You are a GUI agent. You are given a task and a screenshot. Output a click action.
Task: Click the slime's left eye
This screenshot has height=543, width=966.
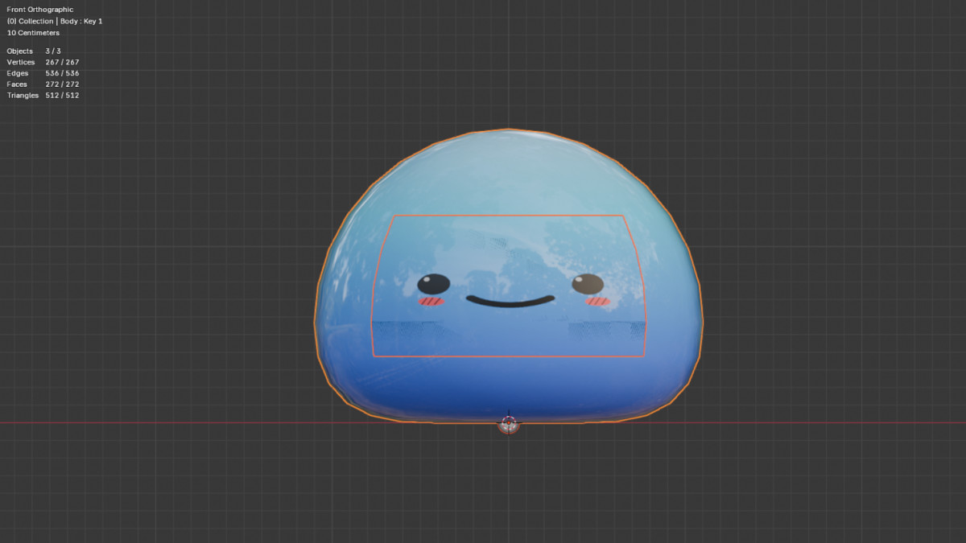[434, 284]
